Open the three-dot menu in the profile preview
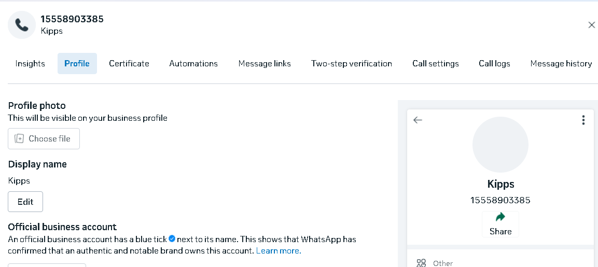The width and height of the screenshot is (598, 267). point(583,120)
